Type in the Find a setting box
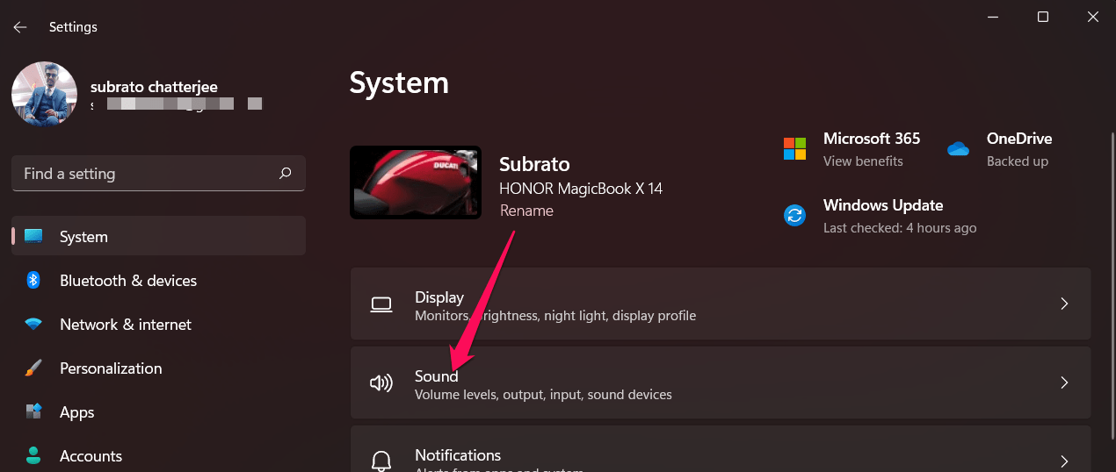Viewport: 1116px width, 472px height. coord(145,174)
